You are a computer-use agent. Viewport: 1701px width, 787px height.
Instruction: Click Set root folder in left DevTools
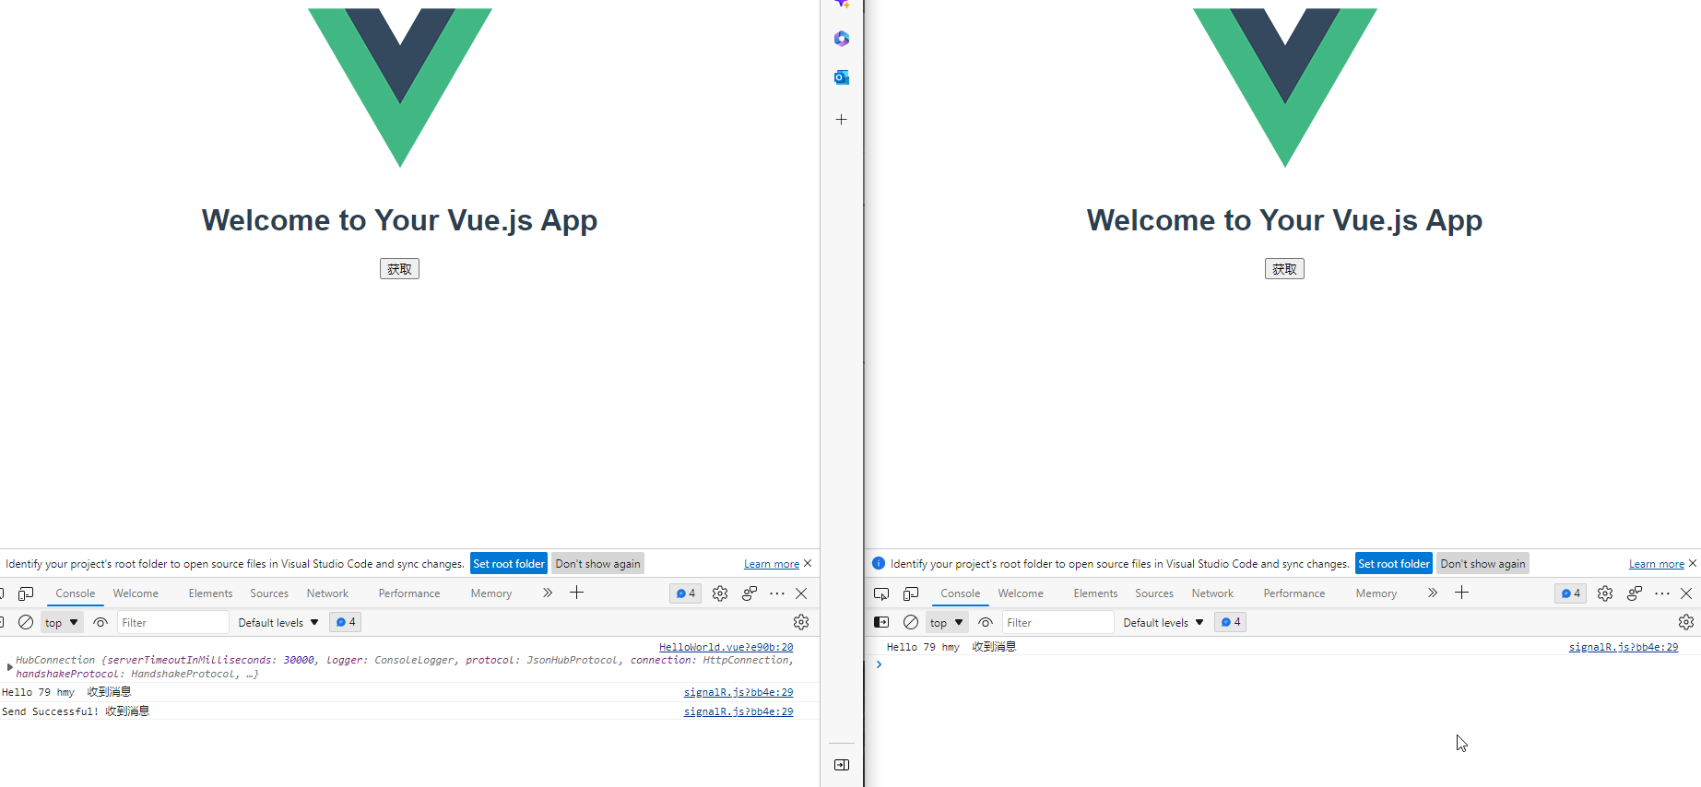point(509,563)
